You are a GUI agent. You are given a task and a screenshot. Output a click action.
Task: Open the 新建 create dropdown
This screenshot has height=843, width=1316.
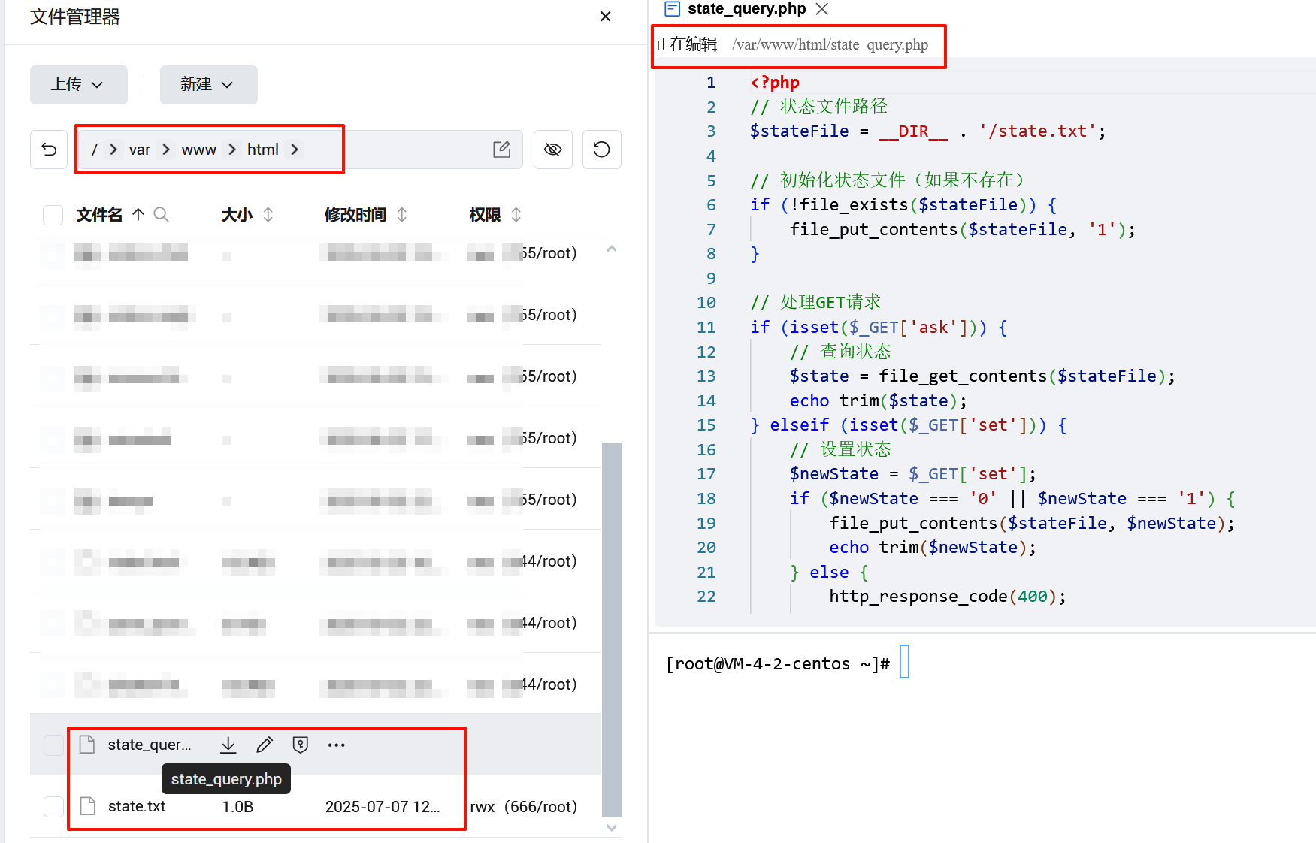tap(208, 84)
